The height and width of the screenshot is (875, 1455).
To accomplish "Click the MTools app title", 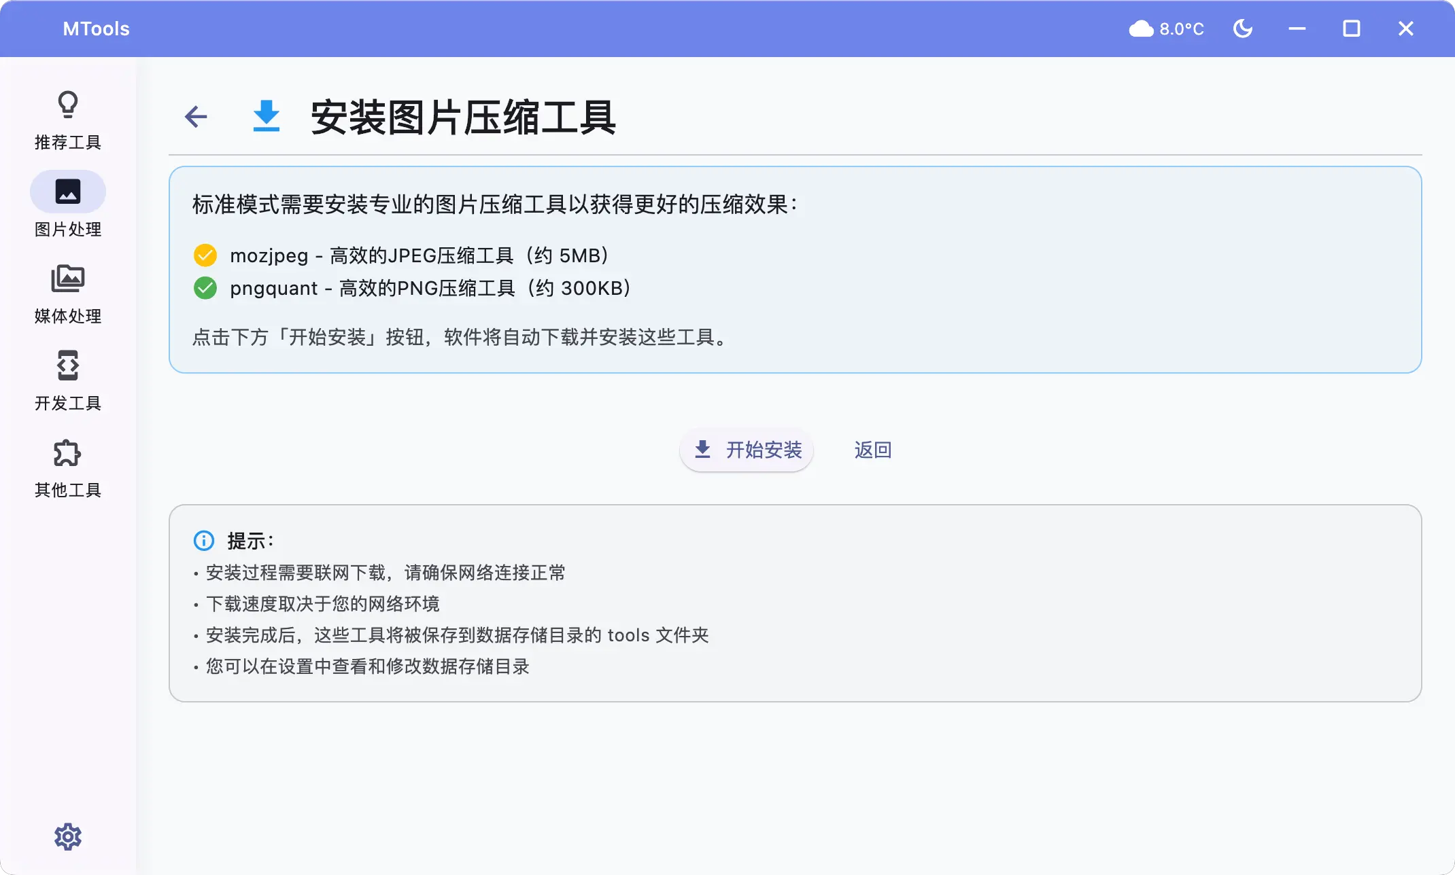I will click(x=96, y=29).
